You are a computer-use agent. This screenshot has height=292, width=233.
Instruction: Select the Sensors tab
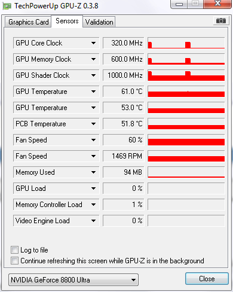(x=67, y=21)
